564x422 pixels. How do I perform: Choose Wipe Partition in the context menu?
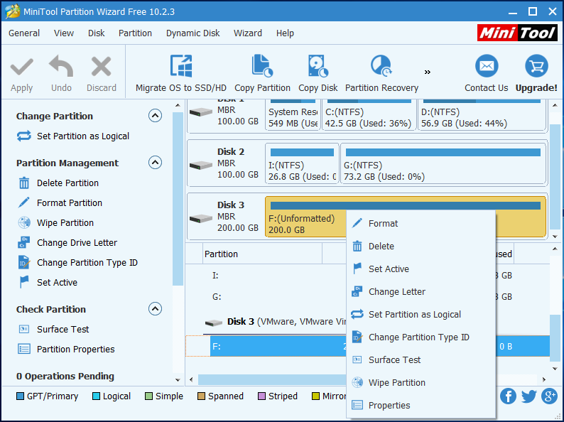[421, 382]
